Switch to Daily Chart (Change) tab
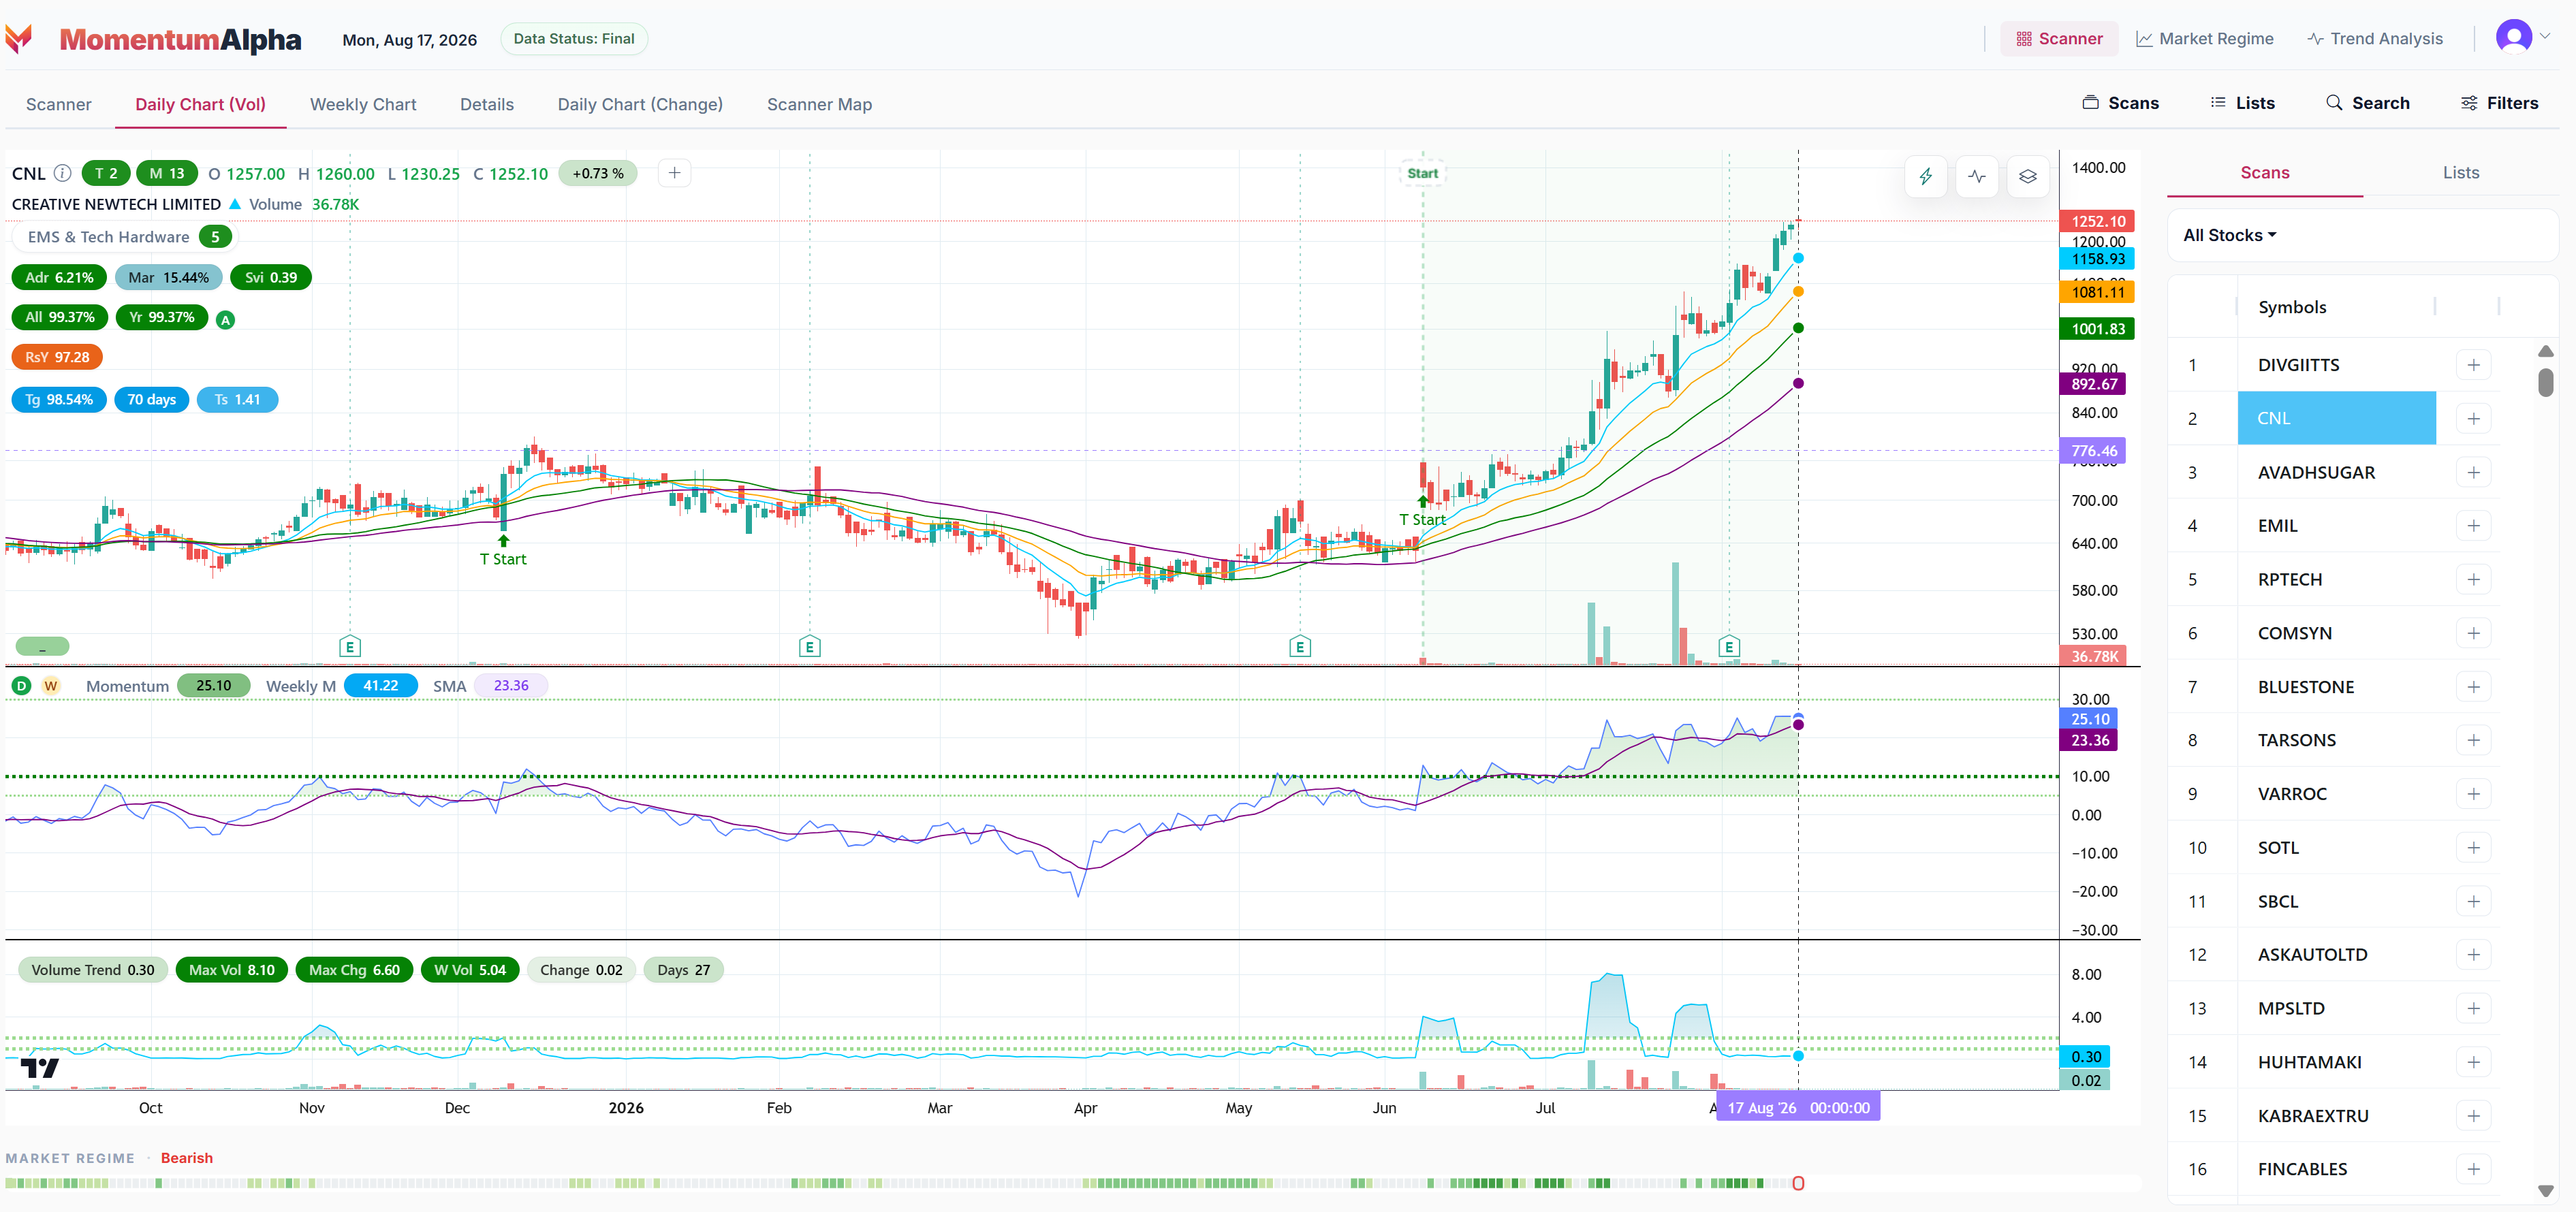This screenshot has height=1212, width=2576. click(x=640, y=104)
